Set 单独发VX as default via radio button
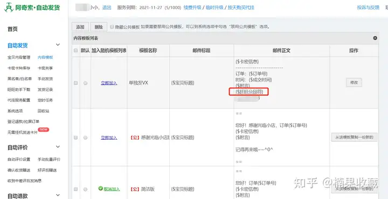Screen dimensions: 388x199 coord(85,83)
